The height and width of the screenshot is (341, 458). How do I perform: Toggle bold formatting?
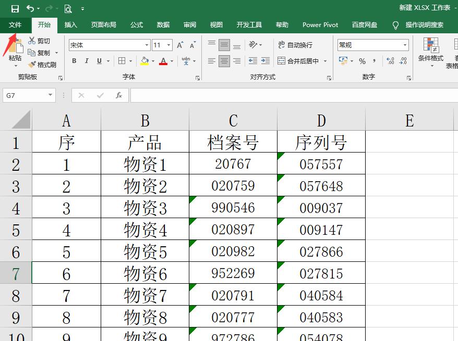tap(74, 60)
